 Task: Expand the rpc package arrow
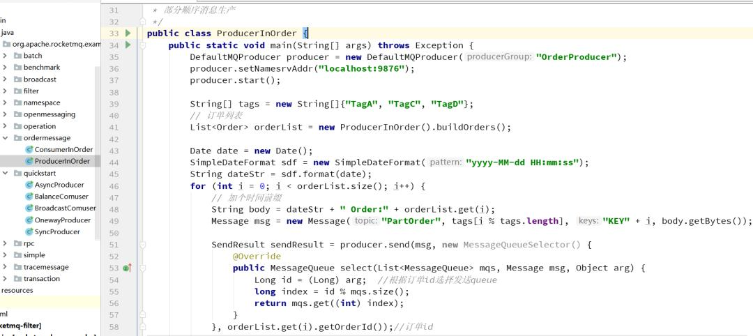pos(6,243)
